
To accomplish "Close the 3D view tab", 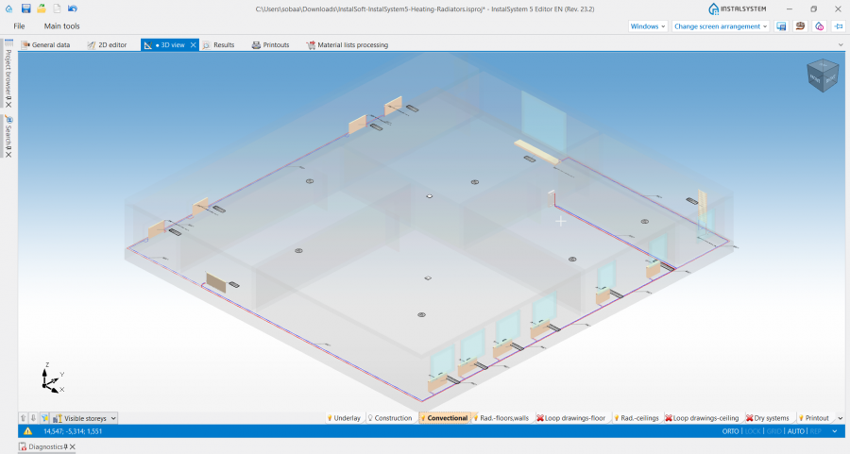I will (194, 44).
